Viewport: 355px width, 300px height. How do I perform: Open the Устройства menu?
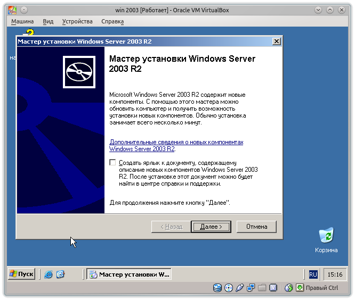[77, 21]
